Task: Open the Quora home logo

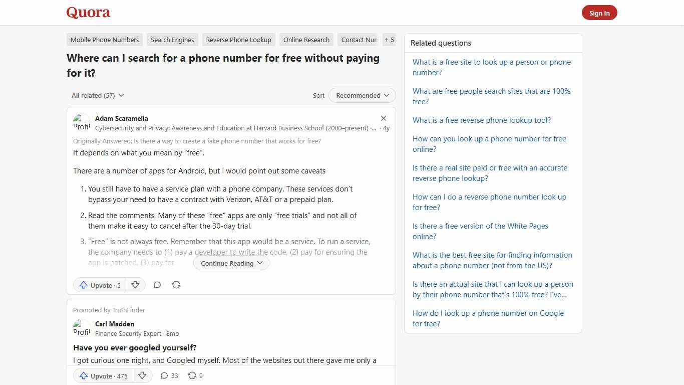Action: coord(88,12)
